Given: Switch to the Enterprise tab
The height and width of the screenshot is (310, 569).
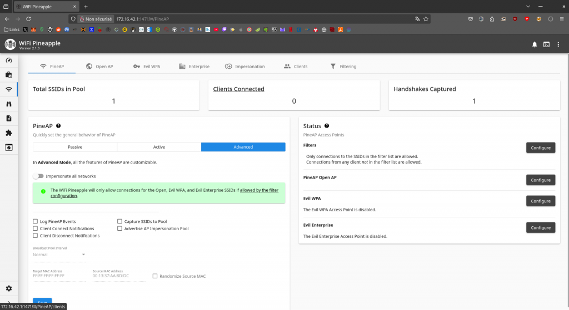Looking at the screenshot, I should click(x=194, y=67).
